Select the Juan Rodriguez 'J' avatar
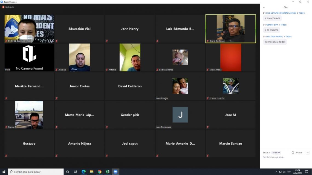Viewport: 312px width, 175px height. click(180, 115)
